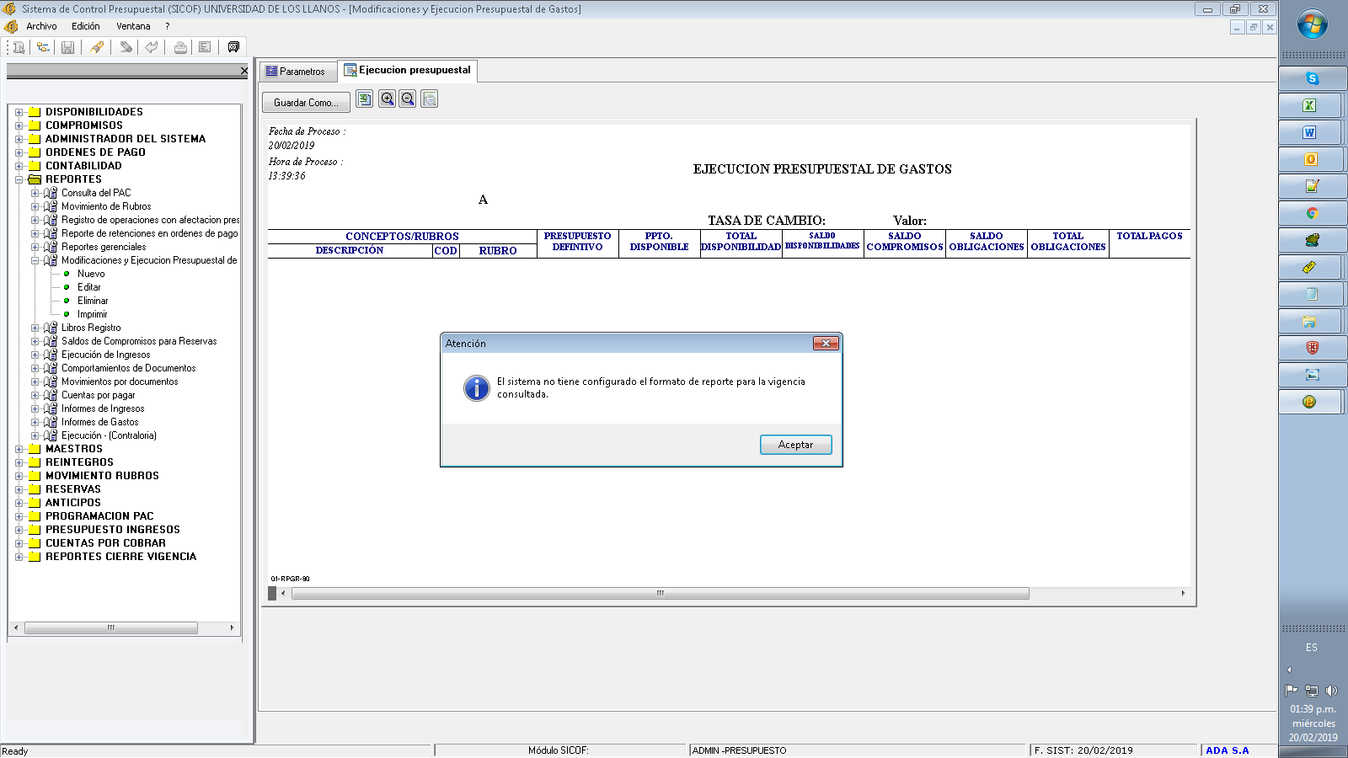Click the printer icon in the main toolbar
1348x758 pixels.
pos(180,47)
